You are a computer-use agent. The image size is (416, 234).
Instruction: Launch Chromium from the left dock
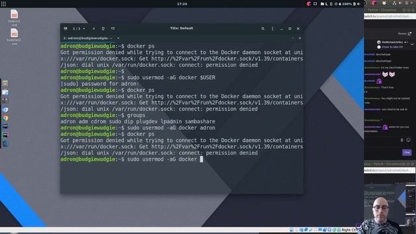click(5, 109)
